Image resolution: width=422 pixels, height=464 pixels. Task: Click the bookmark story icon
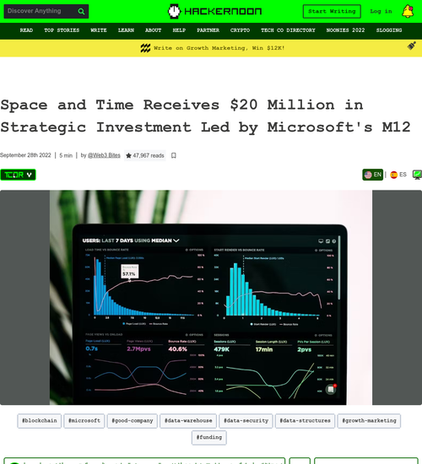click(x=174, y=155)
